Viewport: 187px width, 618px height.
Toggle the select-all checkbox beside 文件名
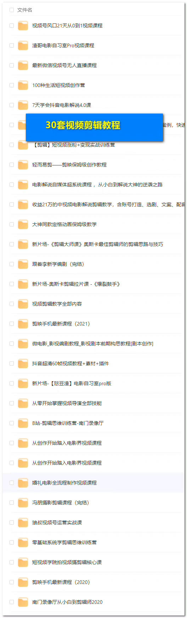click(12, 10)
